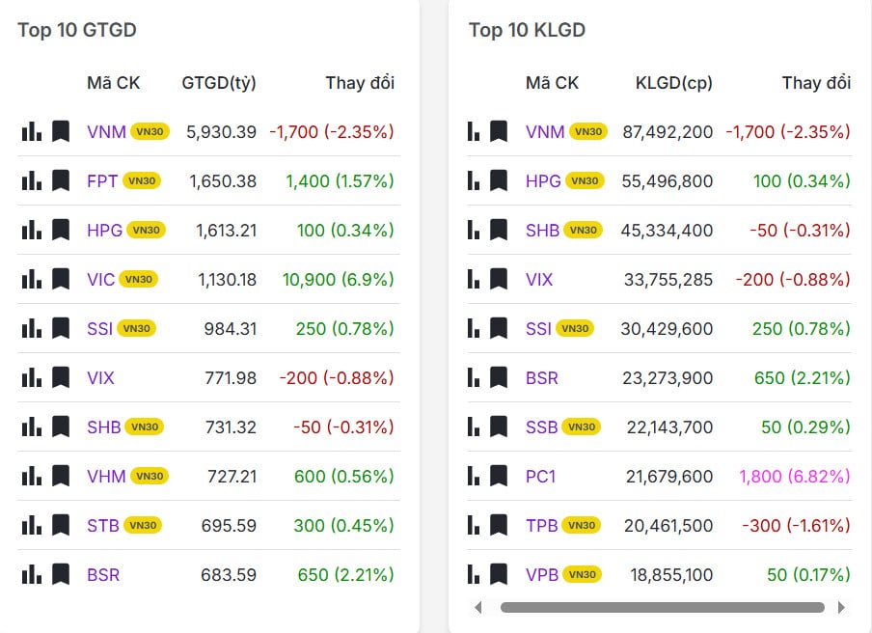Click chart icon beside STB row
Image resolution: width=872 pixels, height=633 pixels.
pyautogui.click(x=31, y=525)
